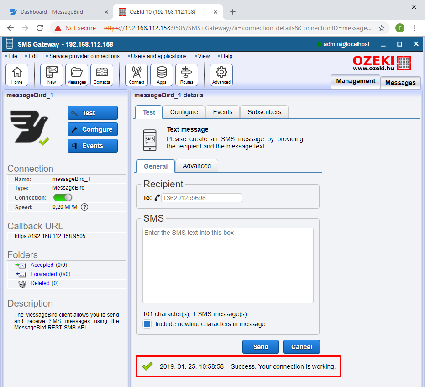Click the Deleted trash bin icon
The height and width of the screenshot is (387, 425).
22,284
